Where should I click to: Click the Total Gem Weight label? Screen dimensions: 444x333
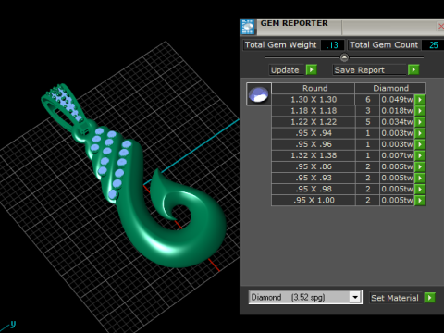click(x=280, y=45)
